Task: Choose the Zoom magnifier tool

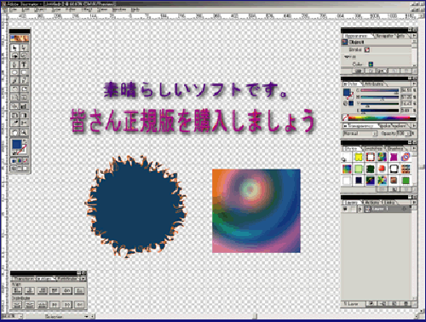Action: tap(24, 132)
